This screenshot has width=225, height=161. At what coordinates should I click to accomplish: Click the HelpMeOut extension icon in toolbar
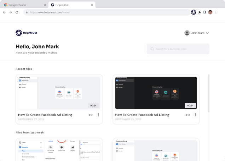[x=194, y=12]
